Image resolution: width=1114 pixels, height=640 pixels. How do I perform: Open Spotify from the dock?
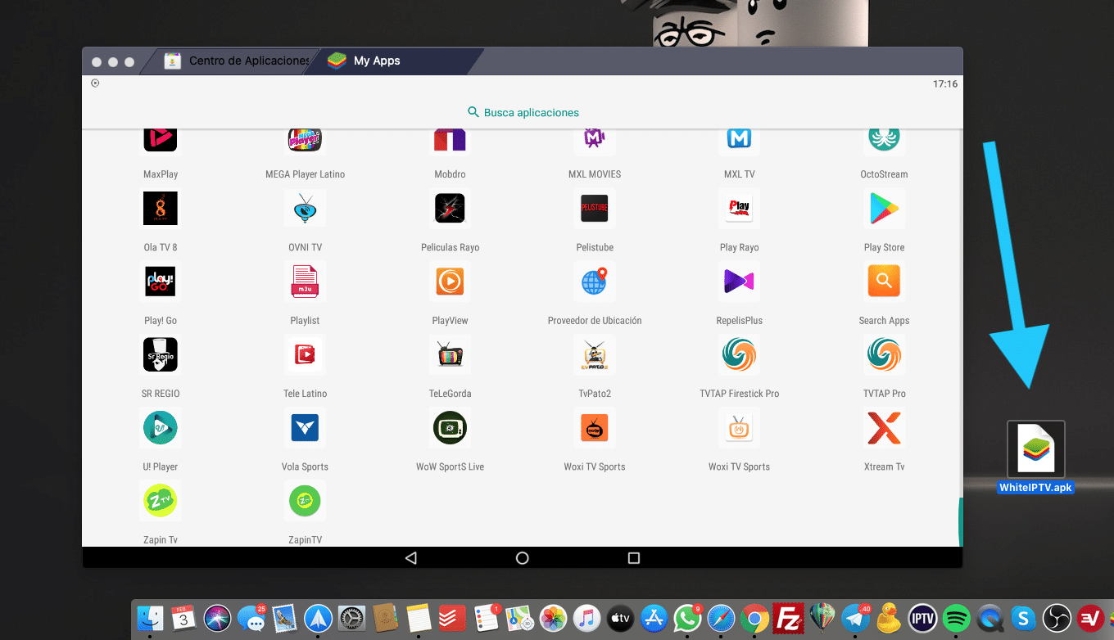955,619
